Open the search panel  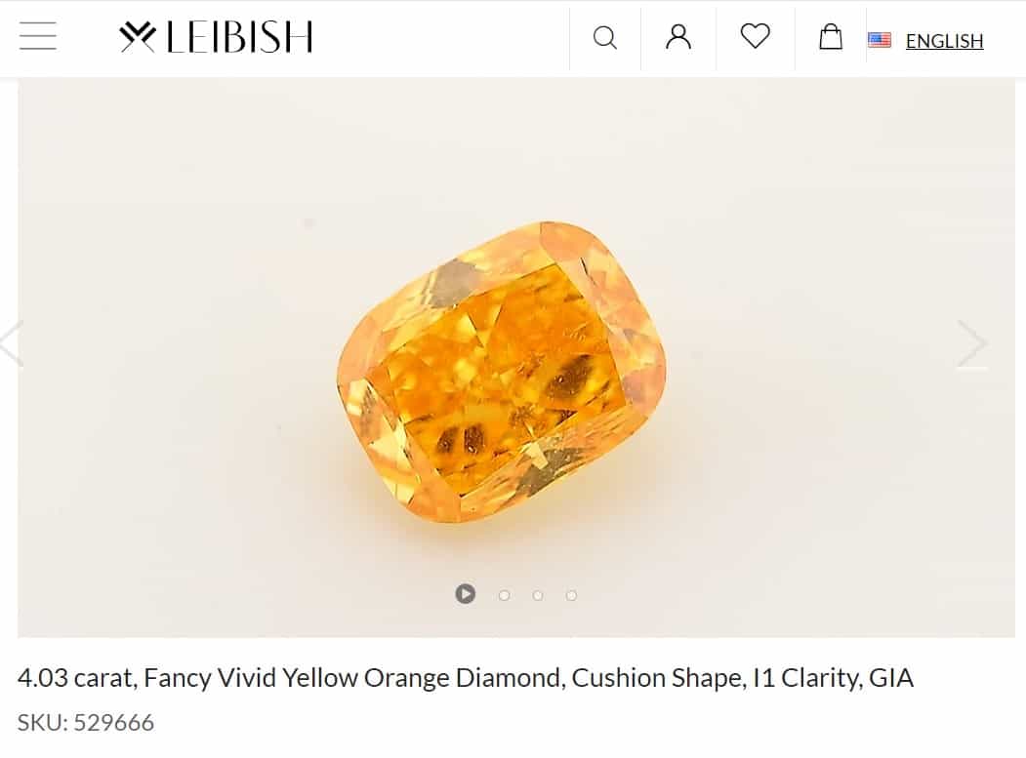(x=605, y=39)
